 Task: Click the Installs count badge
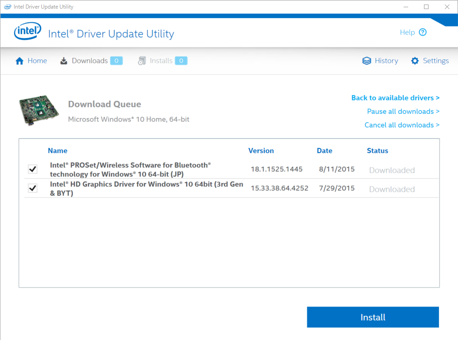pos(181,61)
